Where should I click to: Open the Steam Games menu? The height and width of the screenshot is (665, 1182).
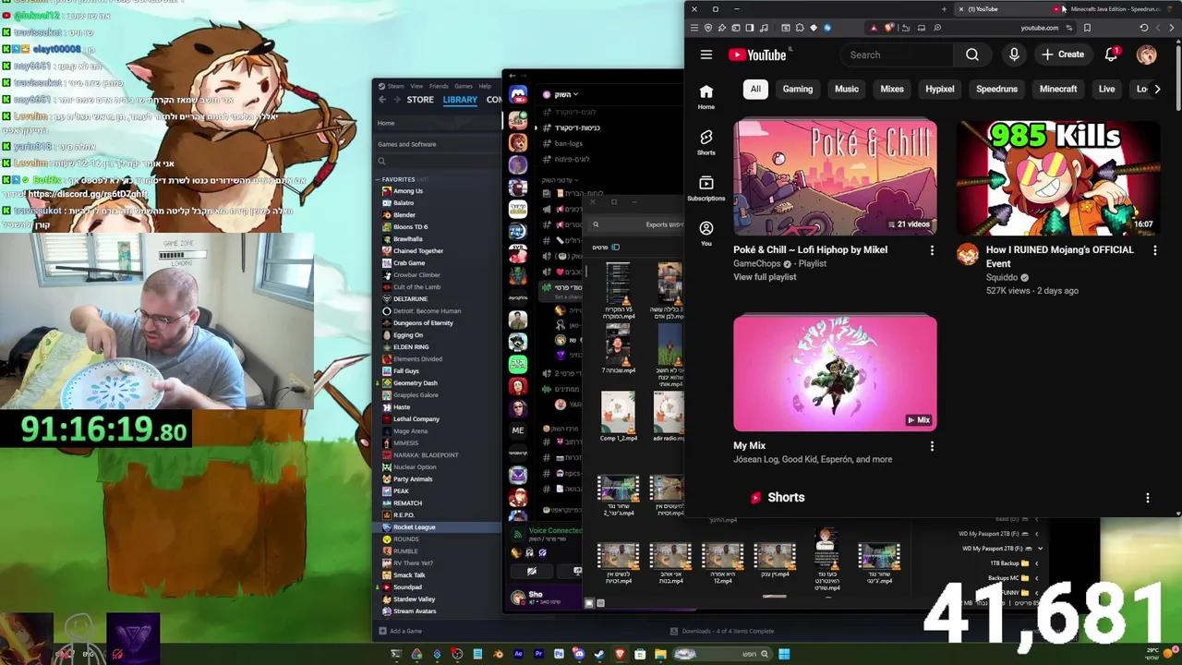(x=464, y=86)
